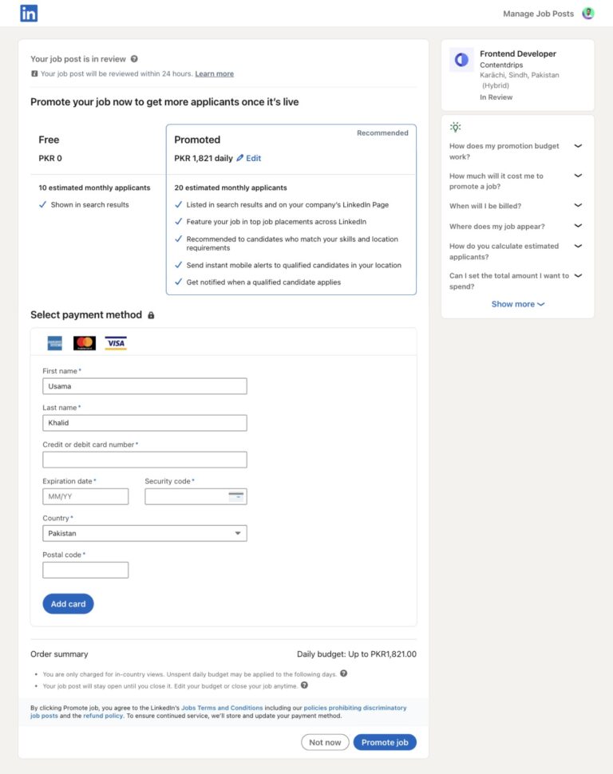Click the Edit pencil next to PKR 1,821 daily
Screen dimensions: 613x774
click(239, 158)
